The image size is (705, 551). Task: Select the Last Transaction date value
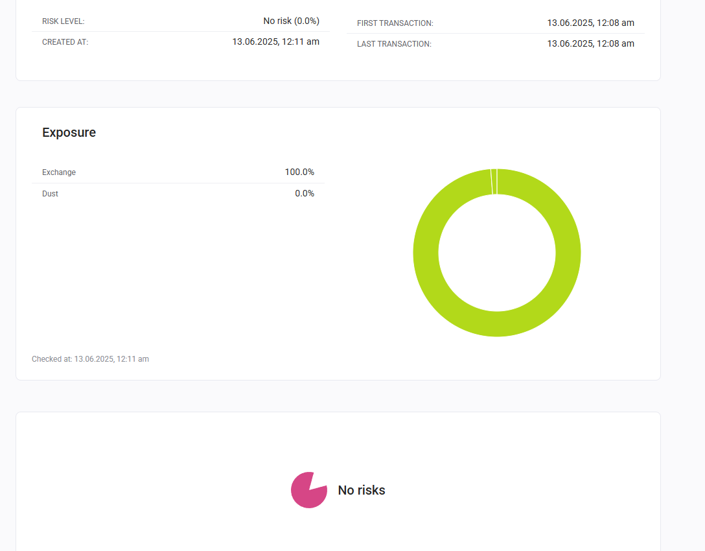tap(590, 43)
